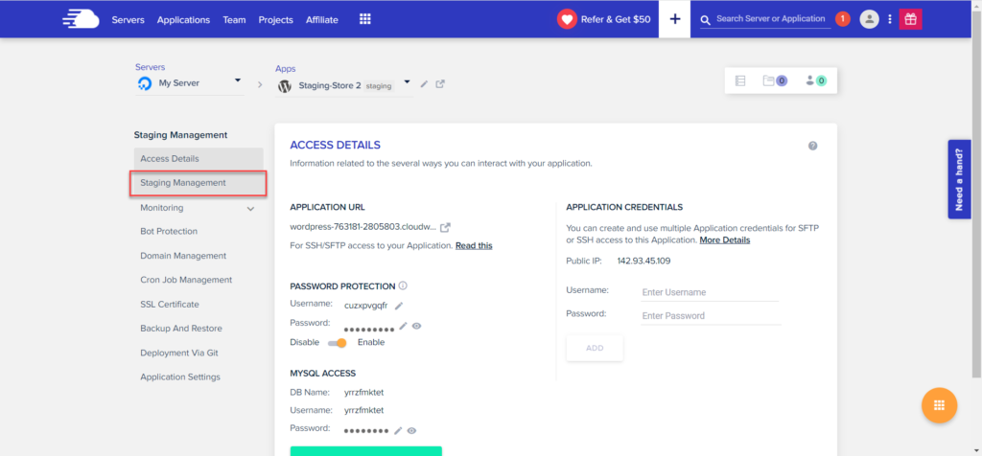
Task: Open the Team nav menu
Action: 234,20
